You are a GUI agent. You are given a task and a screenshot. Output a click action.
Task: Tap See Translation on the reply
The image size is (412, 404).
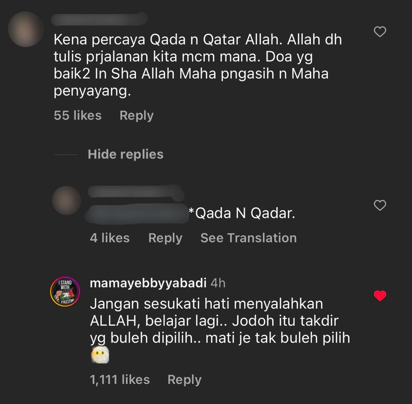(249, 238)
